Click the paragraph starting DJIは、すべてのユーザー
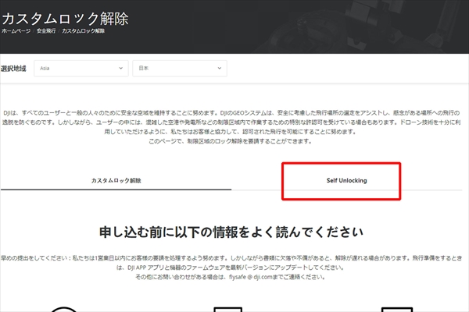Viewport: 469px width, 312px height. (231, 122)
